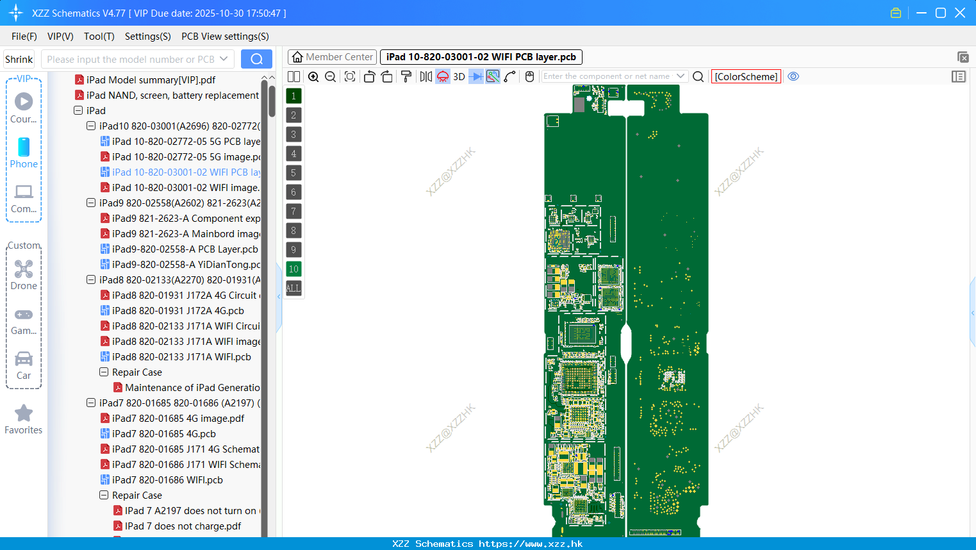Show PCB layer 5
The height and width of the screenshot is (550, 976).
pyautogui.click(x=294, y=172)
